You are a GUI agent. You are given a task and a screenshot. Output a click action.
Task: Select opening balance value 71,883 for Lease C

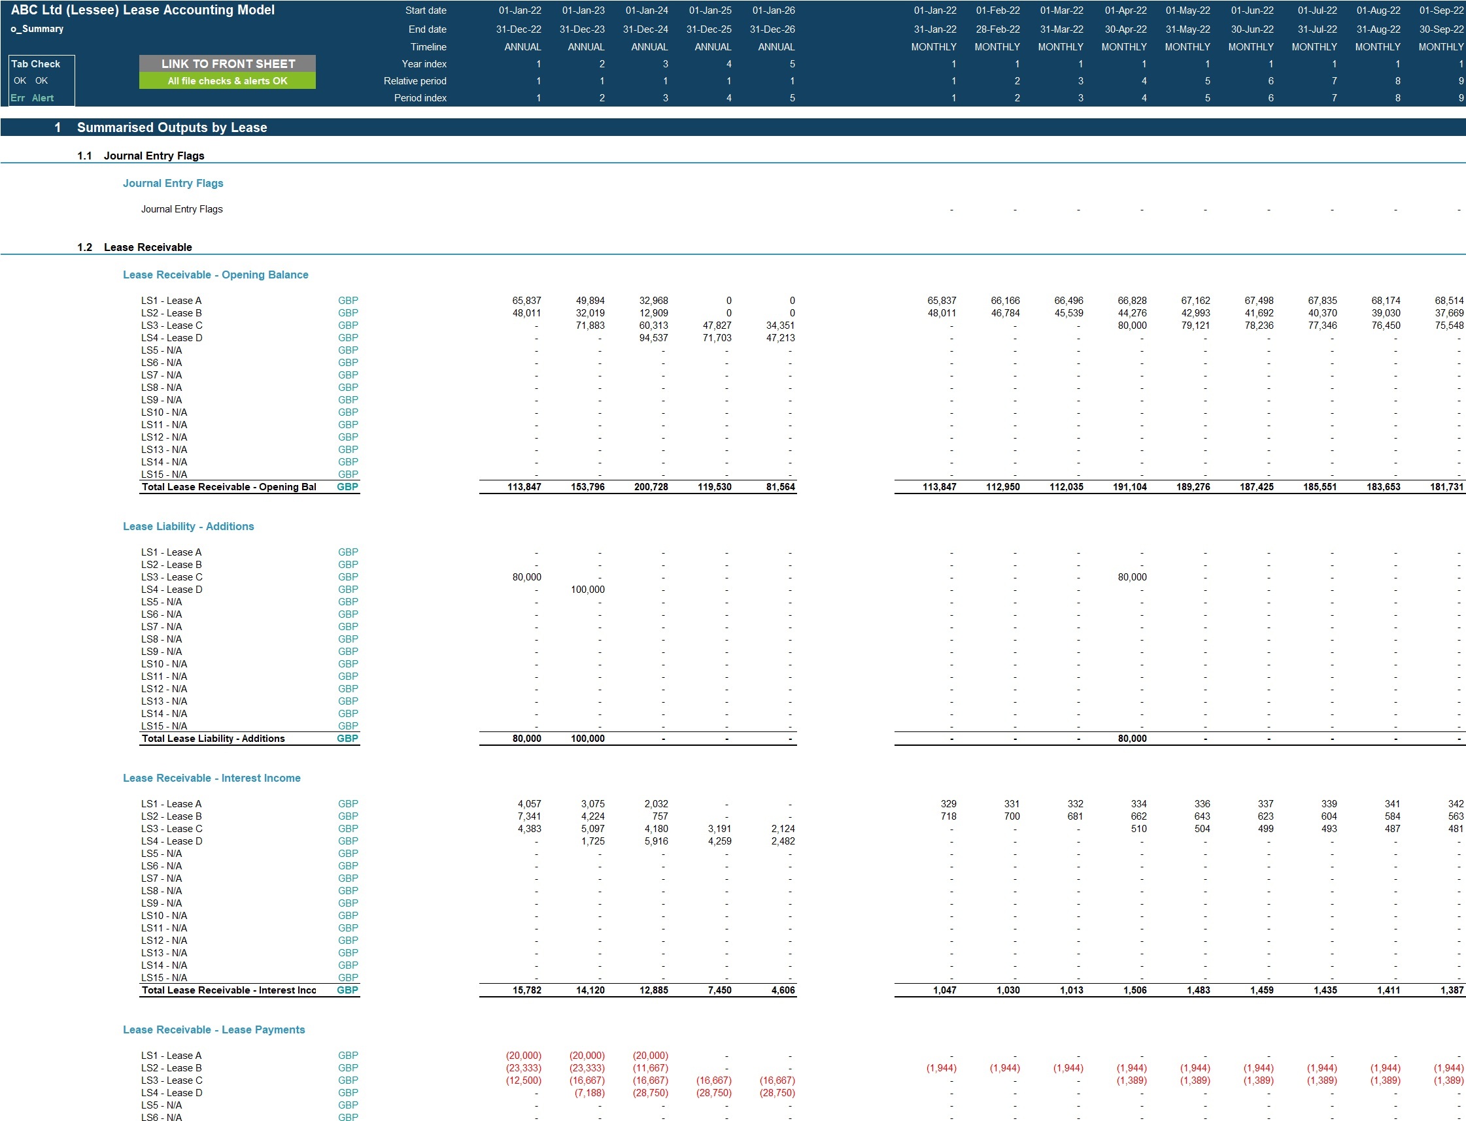point(590,325)
